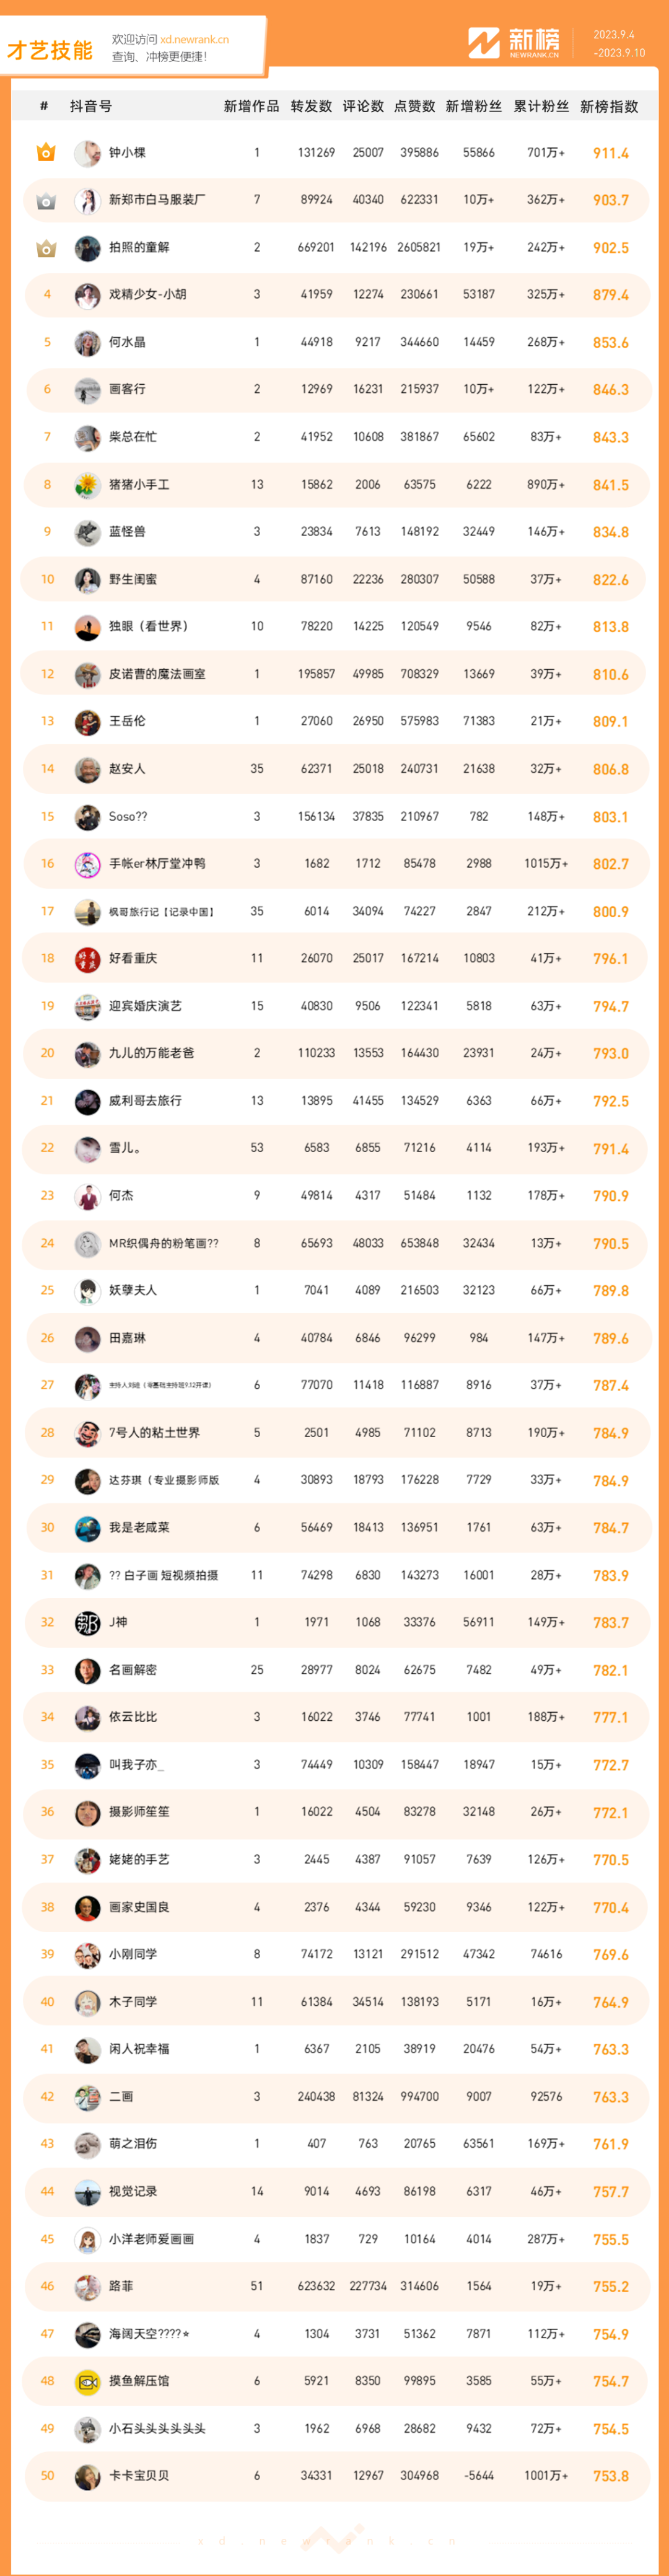The width and height of the screenshot is (669, 2576).
Task: Click the 新增作品 column header
Action: [251, 106]
